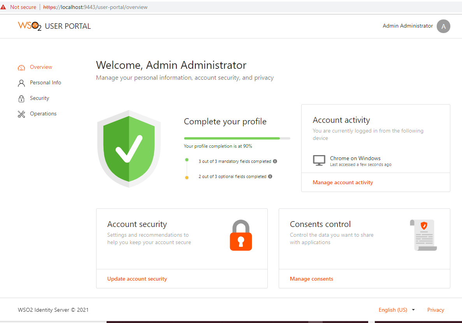
Task: Open Manage account activity link
Action: point(343,182)
